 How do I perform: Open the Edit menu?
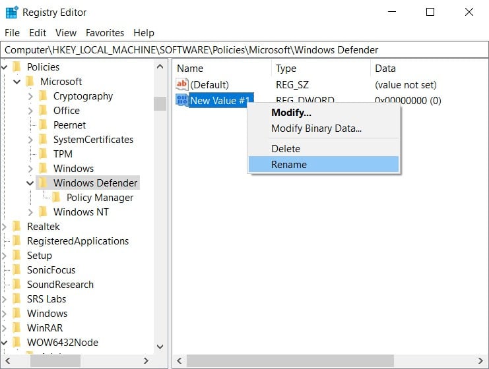tap(38, 33)
